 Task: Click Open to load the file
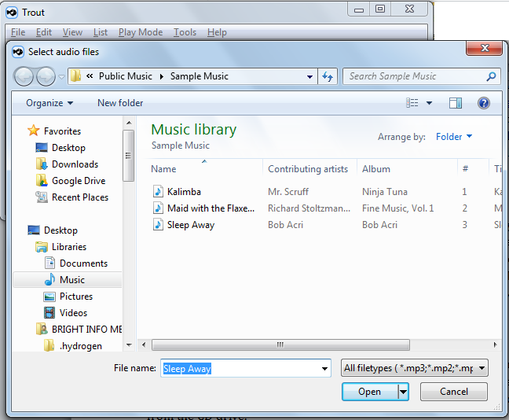tap(370, 392)
